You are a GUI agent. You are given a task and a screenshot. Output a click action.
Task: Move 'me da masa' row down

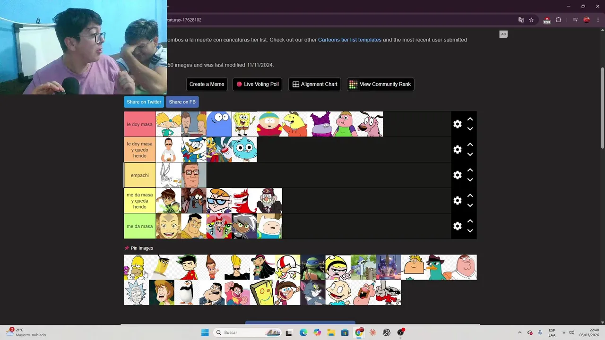pyautogui.click(x=470, y=231)
